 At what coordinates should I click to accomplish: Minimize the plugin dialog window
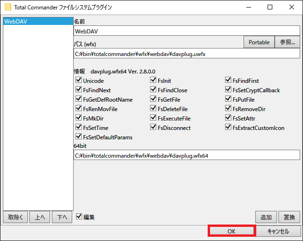coord(249,8)
